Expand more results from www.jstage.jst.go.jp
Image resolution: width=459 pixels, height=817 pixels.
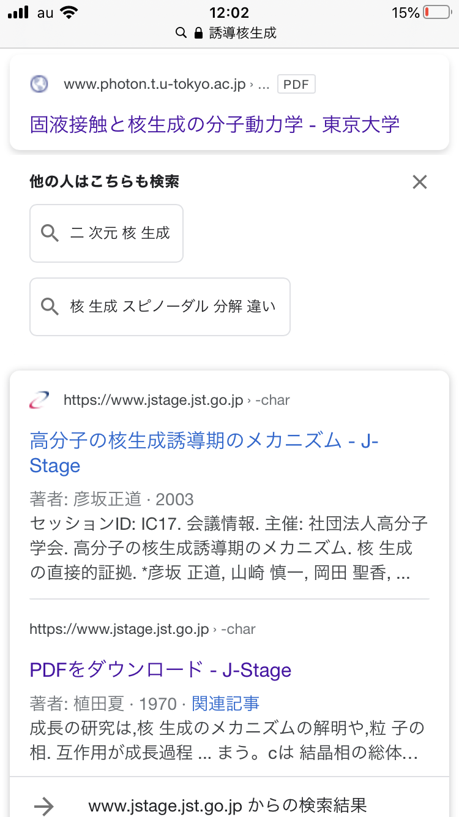[x=227, y=806]
